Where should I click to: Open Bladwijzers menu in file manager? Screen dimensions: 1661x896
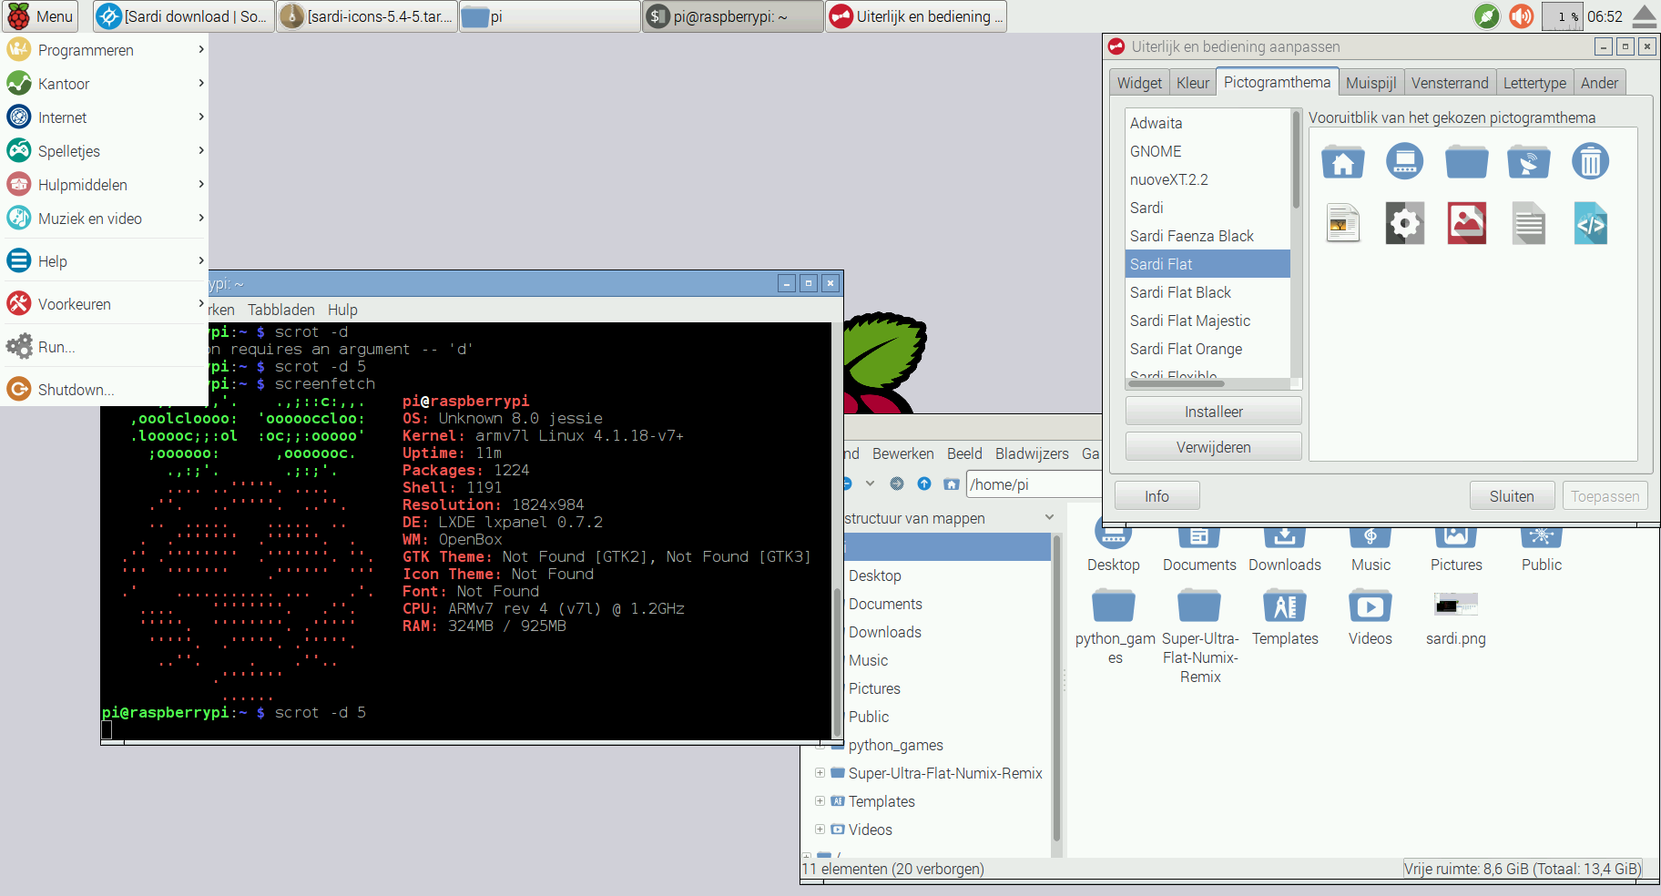1032,453
